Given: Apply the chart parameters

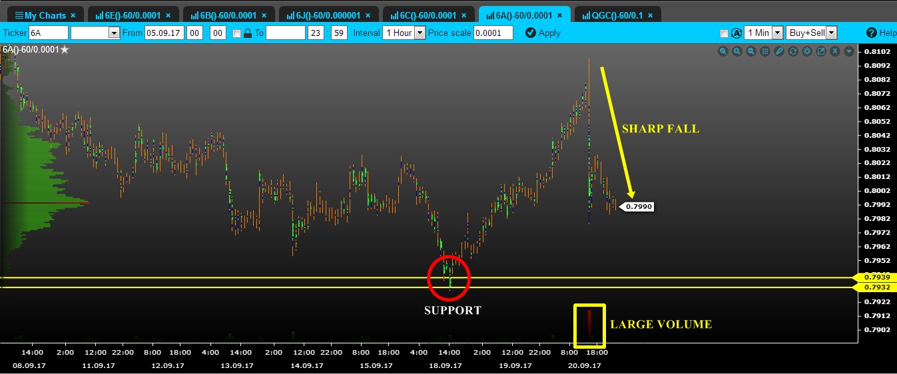Looking at the screenshot, I should point(543,33).
